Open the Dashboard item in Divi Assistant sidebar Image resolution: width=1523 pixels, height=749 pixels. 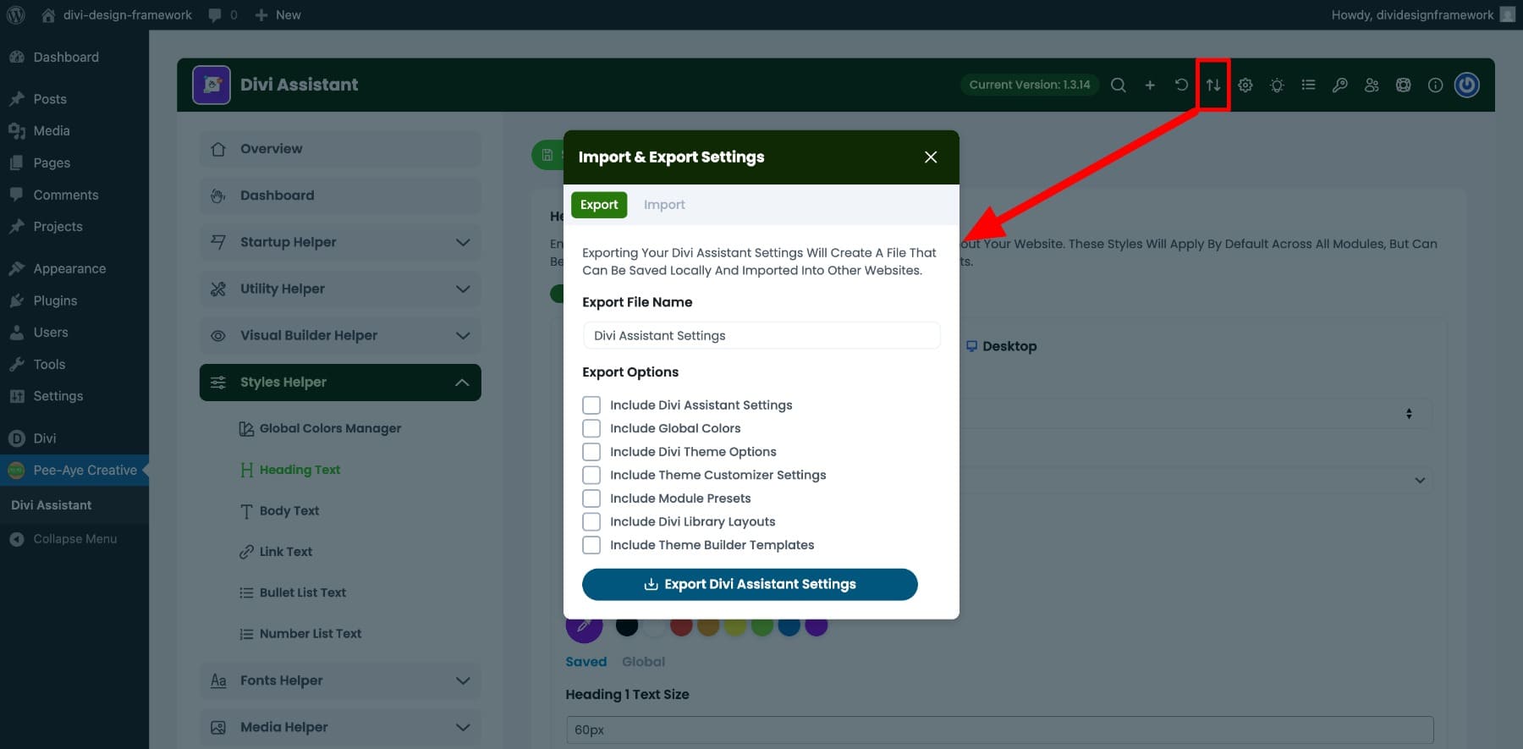point(340,196)
